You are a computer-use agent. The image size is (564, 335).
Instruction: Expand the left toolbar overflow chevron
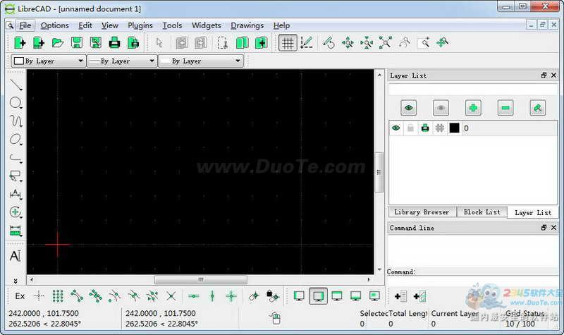(x=16, y=281)
